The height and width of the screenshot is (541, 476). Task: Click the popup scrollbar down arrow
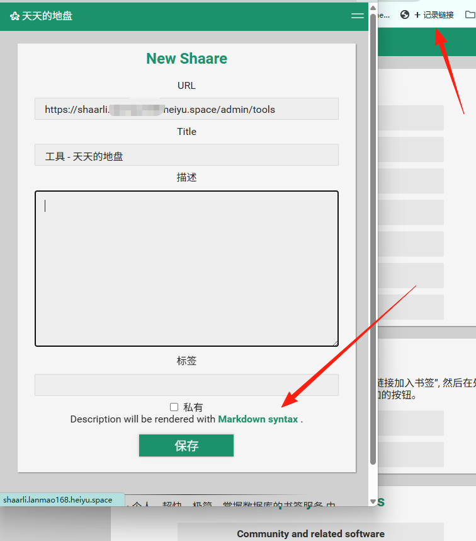(373, 501)
